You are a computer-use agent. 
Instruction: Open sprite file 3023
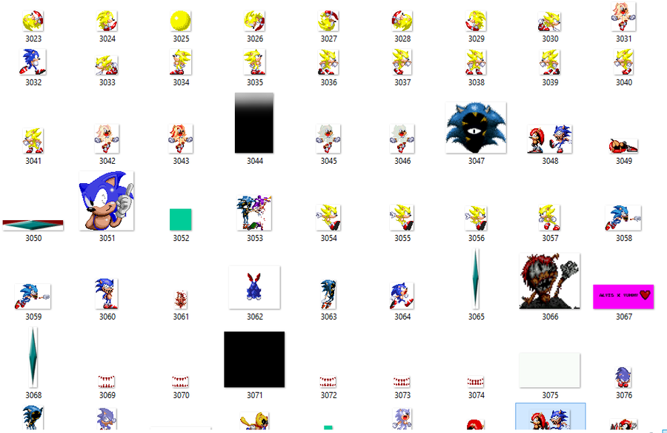33,21
